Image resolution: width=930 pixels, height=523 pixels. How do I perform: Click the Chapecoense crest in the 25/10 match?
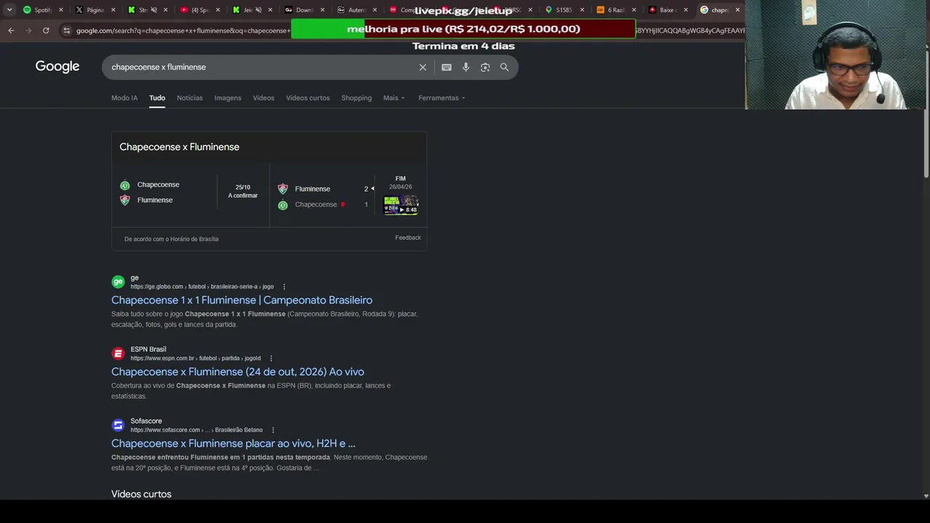coord(125,185)
